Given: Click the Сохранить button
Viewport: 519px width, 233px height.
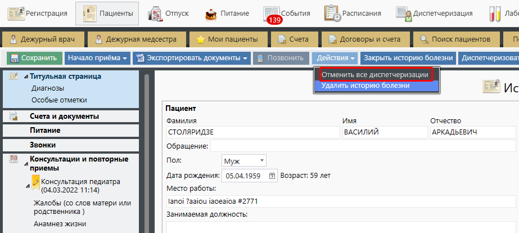Looking at the screenshot, I should [x=34, y=58].
